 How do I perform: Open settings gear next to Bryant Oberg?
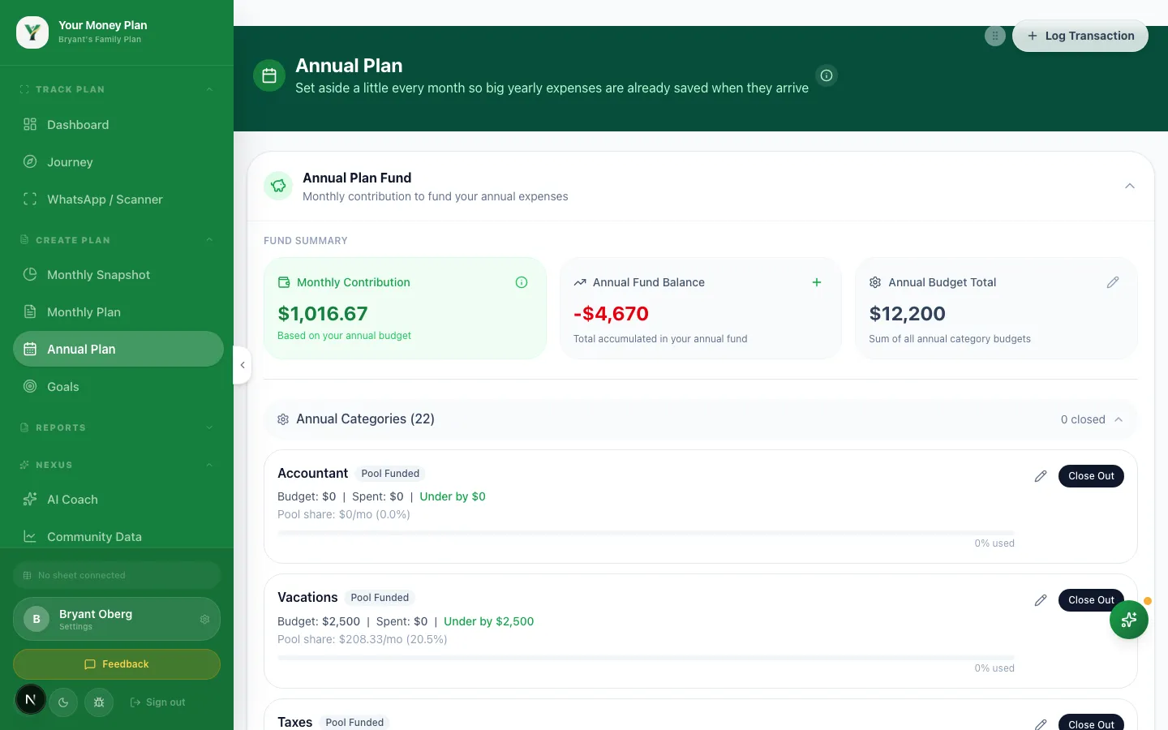click(204, 619)
